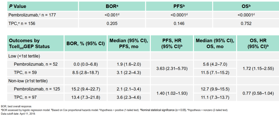The width and height of the screenshot is (279, 116).
Task: Select the BOR column header in top table
Action: [111, 6]
